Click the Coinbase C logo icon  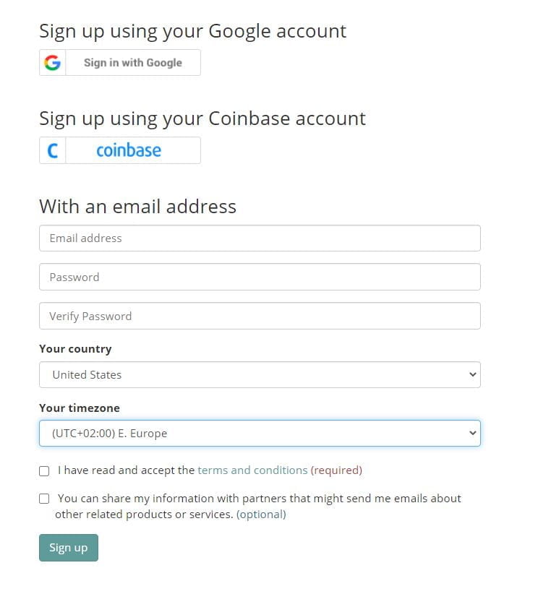pos(53,151)
